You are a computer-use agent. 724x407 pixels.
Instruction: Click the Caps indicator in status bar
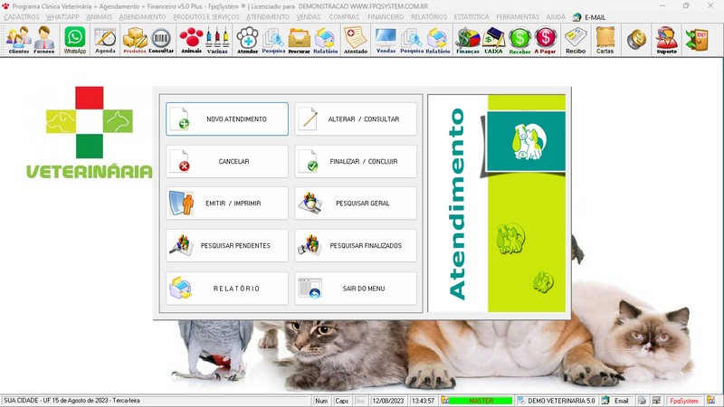[x=342, y=401]
